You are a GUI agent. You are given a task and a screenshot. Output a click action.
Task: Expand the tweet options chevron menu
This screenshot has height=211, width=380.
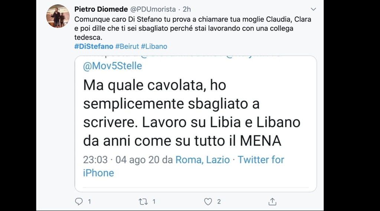[x=313, y=9]
